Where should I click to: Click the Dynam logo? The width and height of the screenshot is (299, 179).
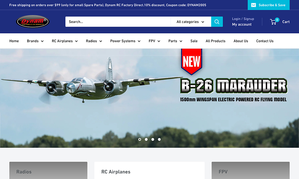[x=33, y=21]
